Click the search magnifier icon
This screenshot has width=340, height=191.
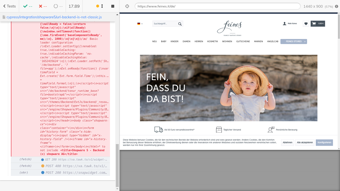pyautogui.click(x=180, y=24)
